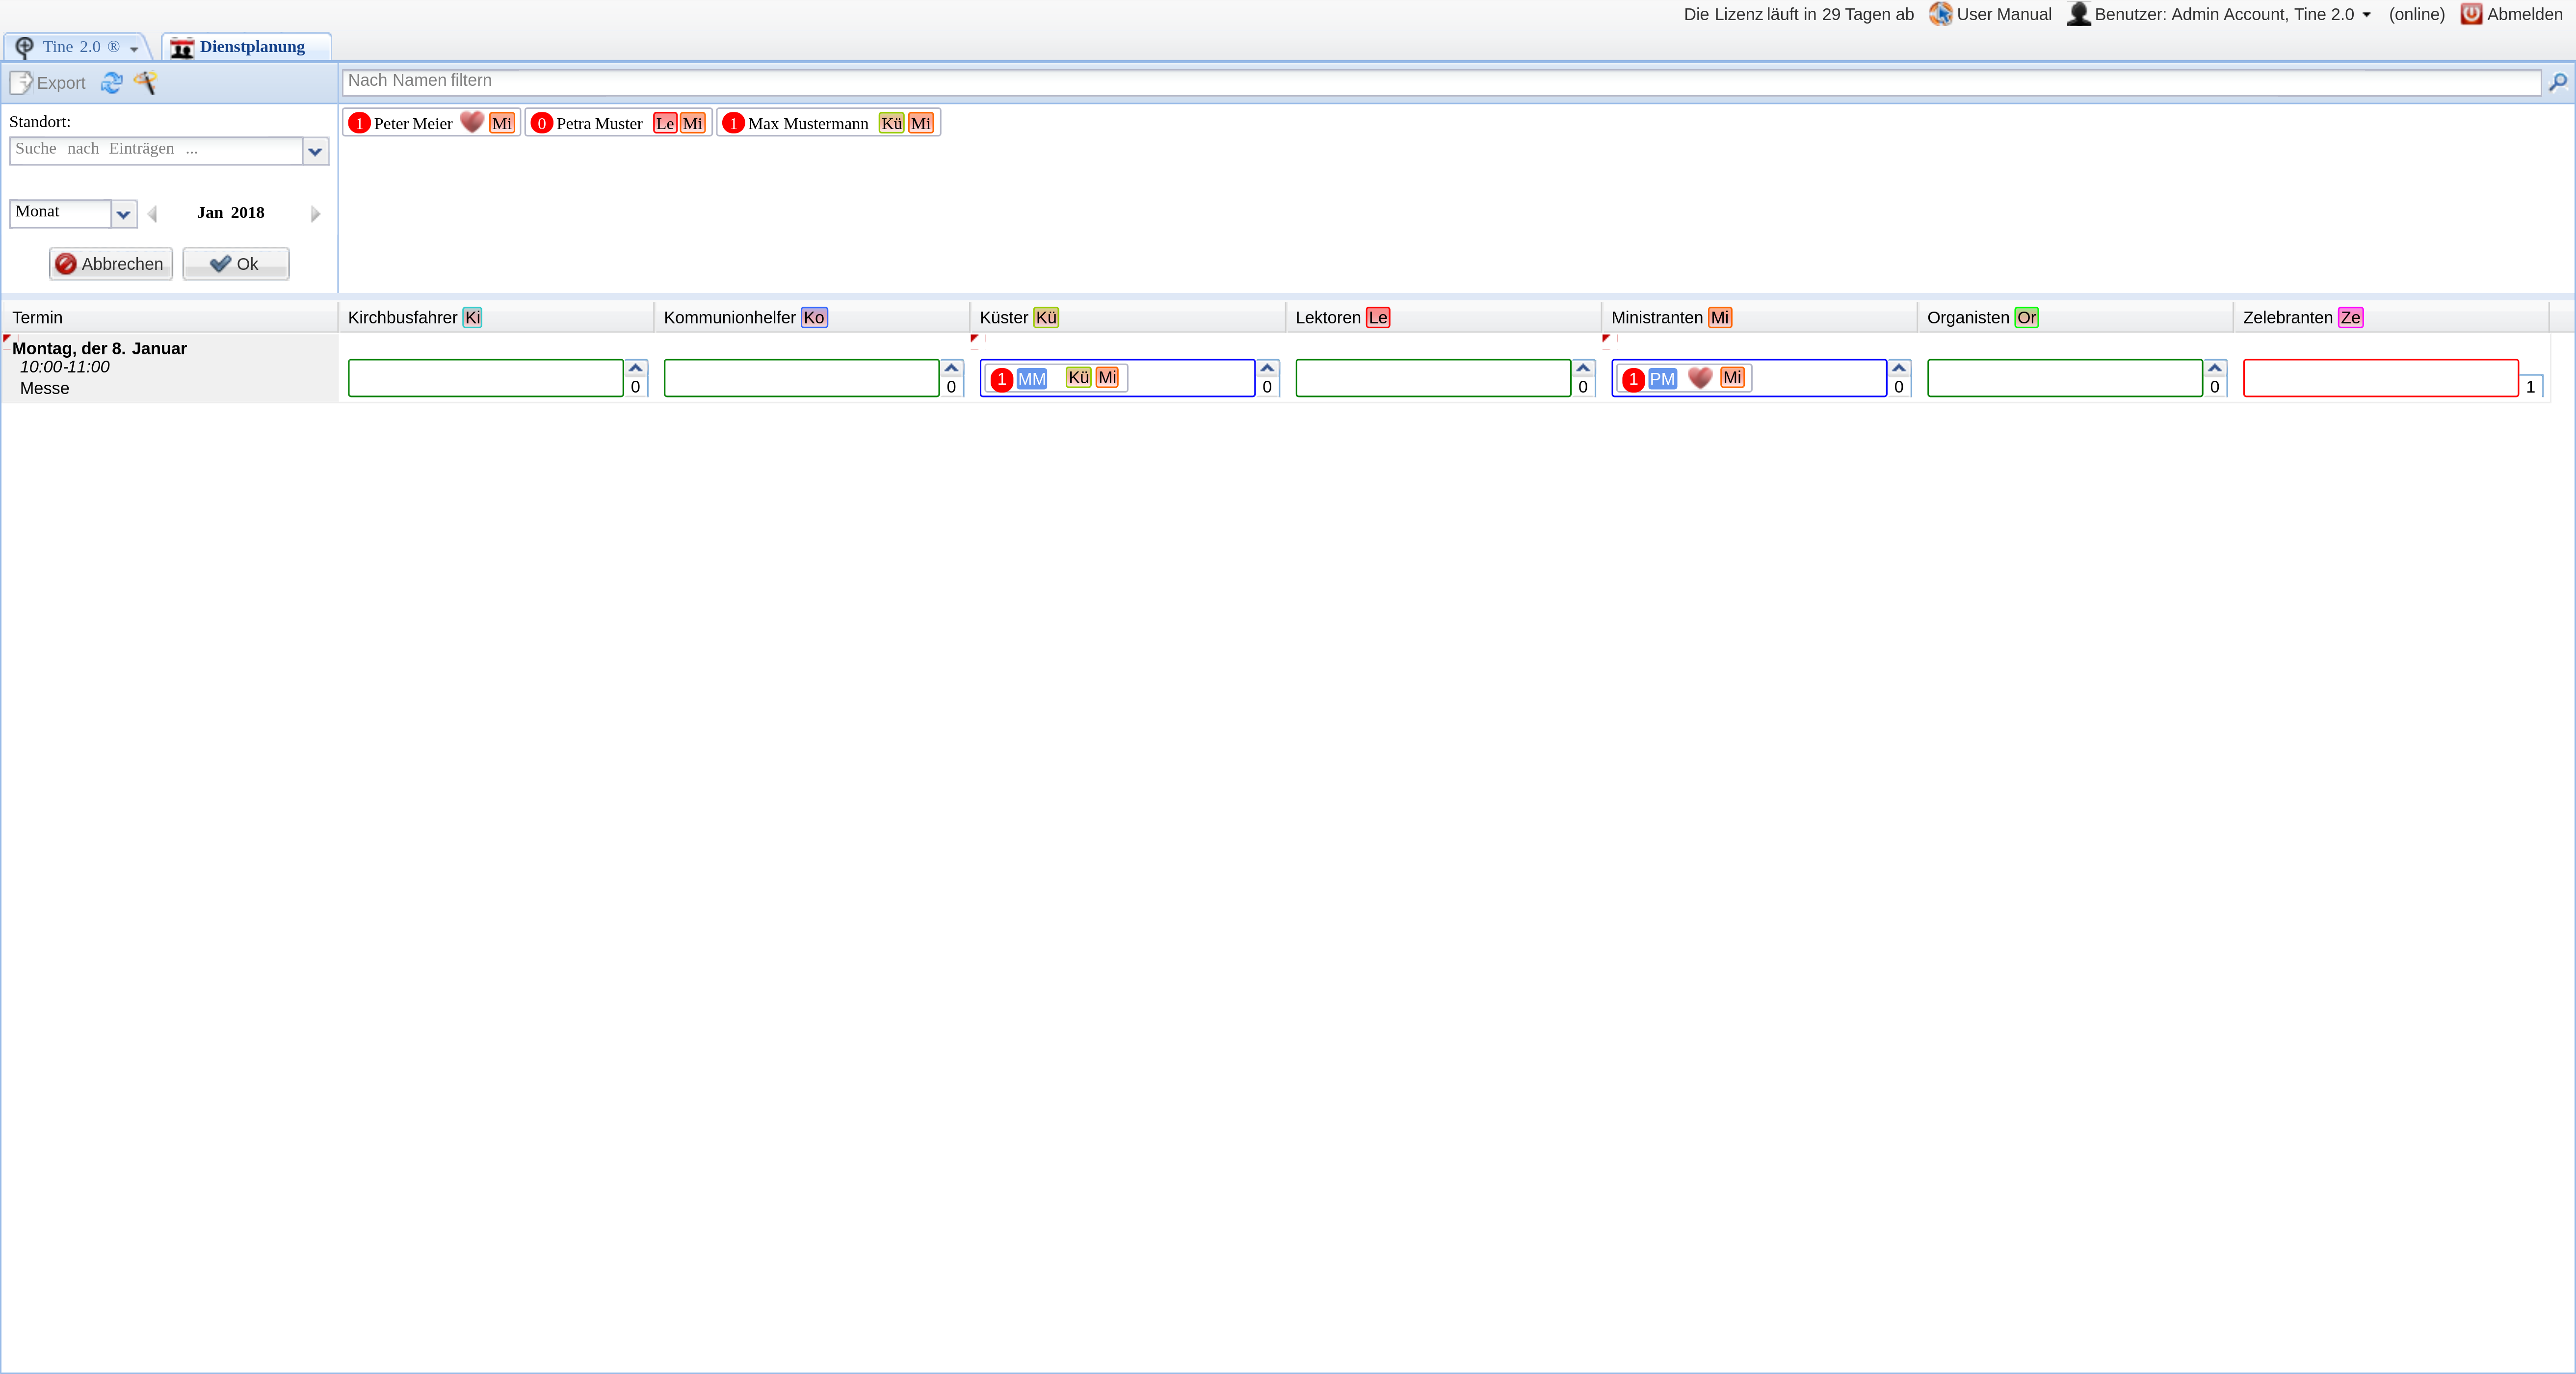Click the Abbrechen button
The height and width of the screenshot is (1374, 2576).
pos(111,264)
